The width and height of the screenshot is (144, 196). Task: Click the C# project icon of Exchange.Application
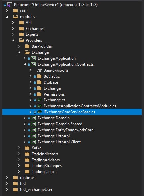point(33,58)
